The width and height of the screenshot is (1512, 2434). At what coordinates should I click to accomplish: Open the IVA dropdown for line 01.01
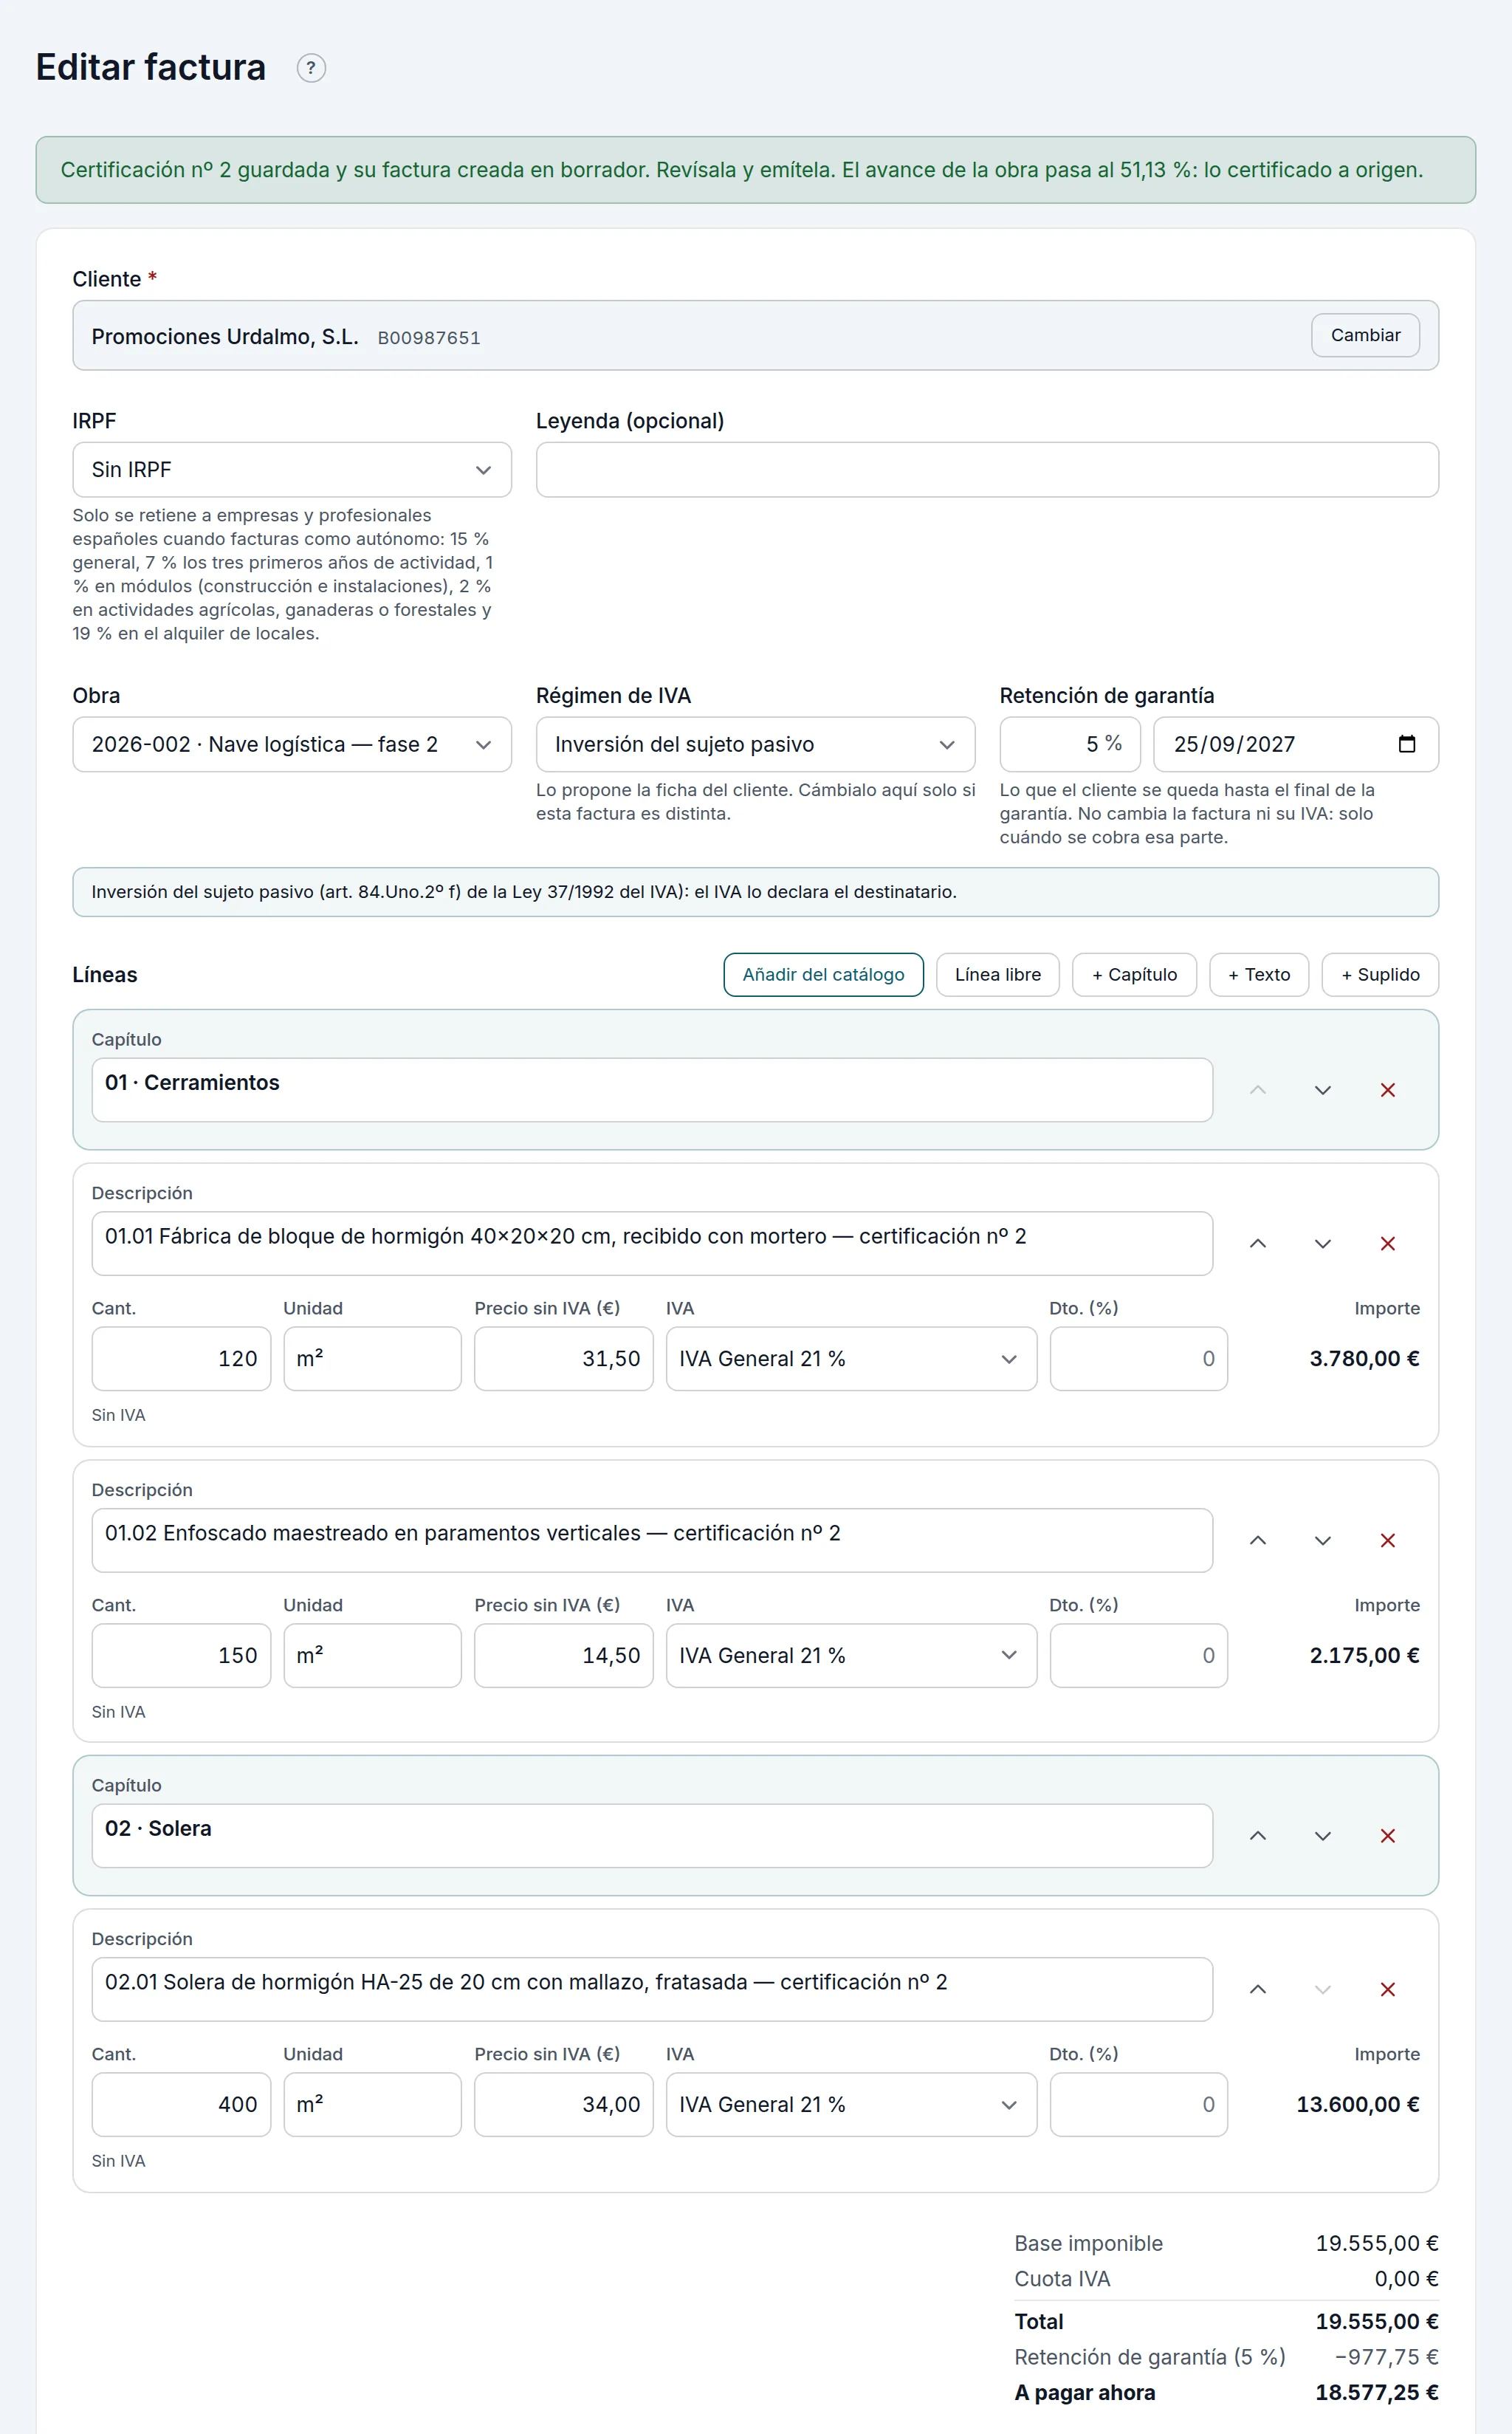pos(851,1359)
